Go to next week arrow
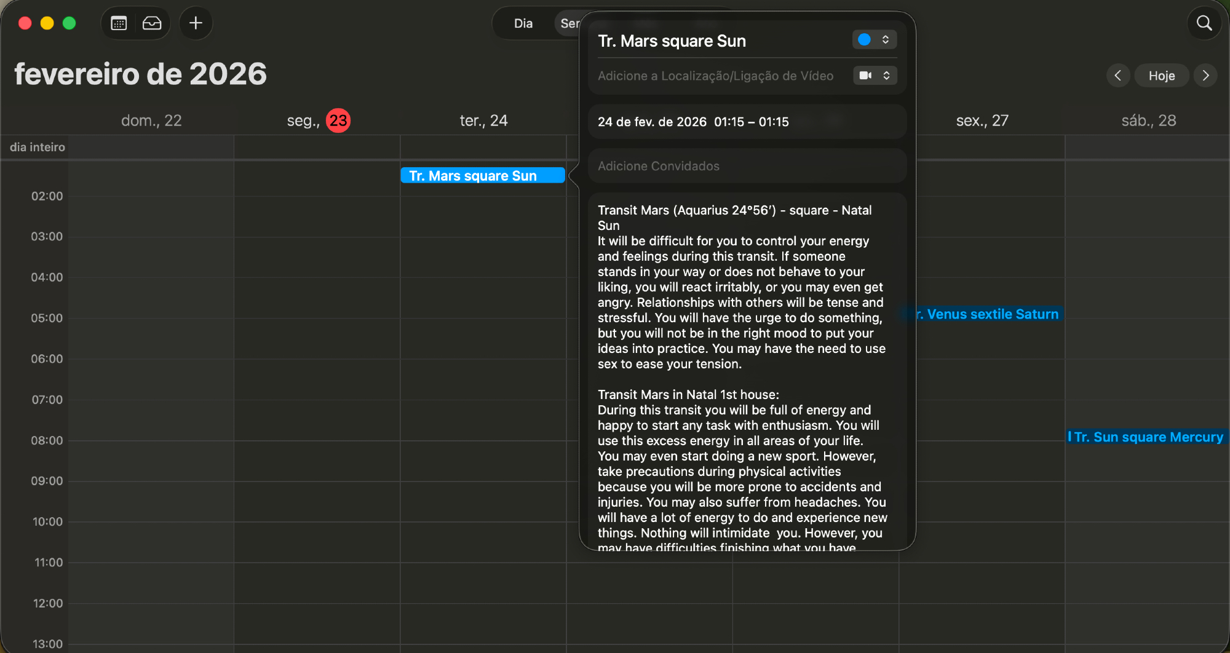The image size is (1230, 653). (1205, 76)
